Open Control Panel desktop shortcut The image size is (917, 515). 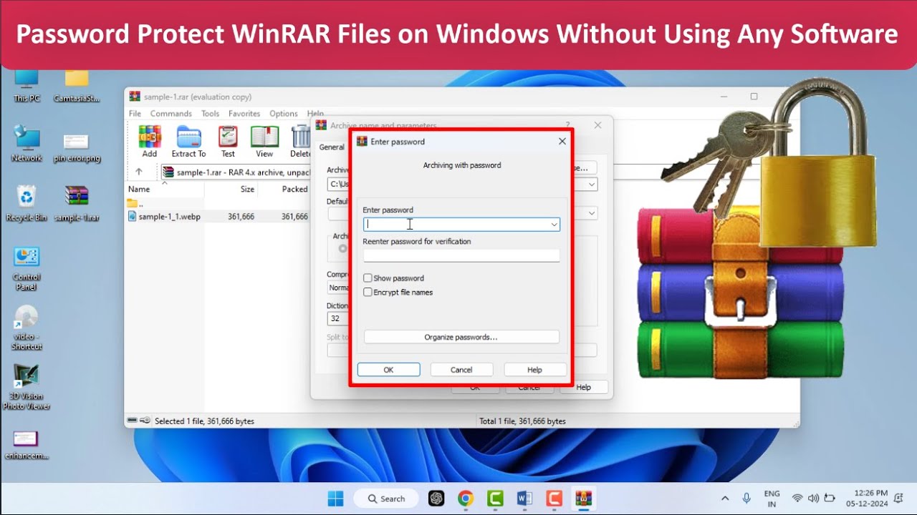pyautogui.click(x=27, y=269)
